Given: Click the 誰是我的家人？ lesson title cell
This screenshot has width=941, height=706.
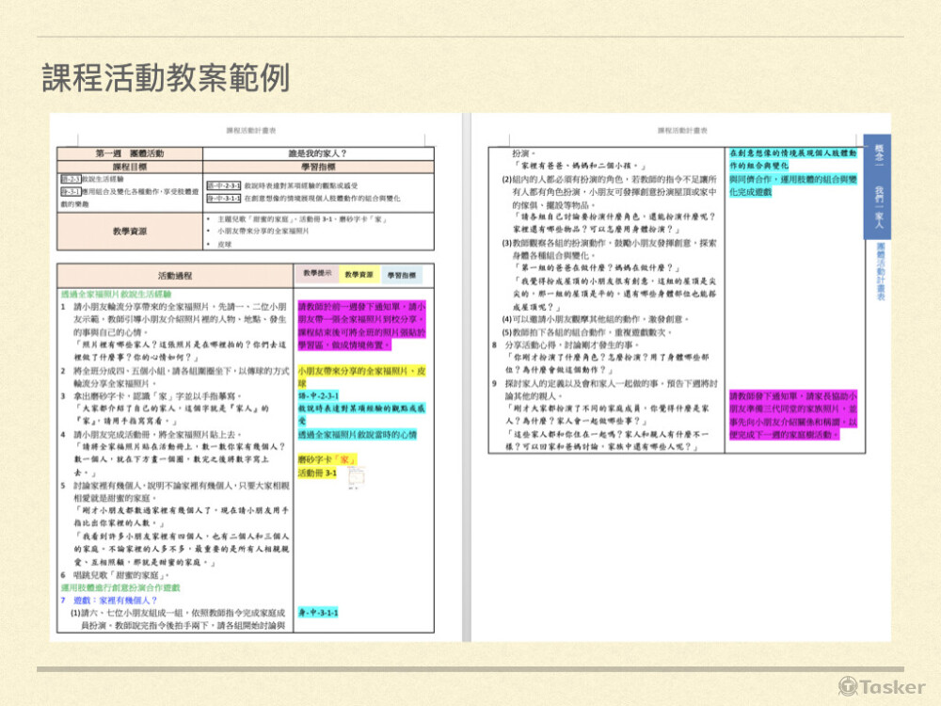Looking at the screenshot, I should point(319,152).
